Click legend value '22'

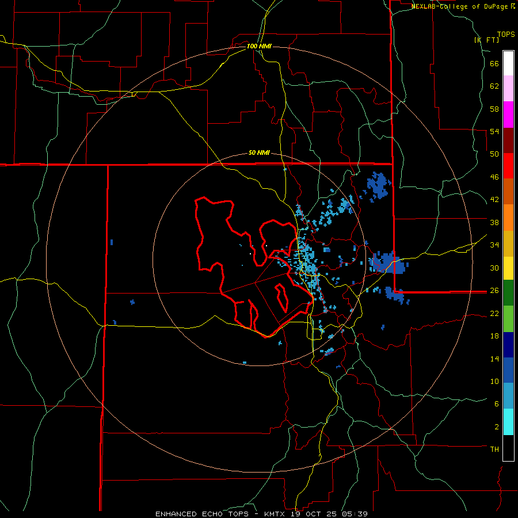(494, 313)
